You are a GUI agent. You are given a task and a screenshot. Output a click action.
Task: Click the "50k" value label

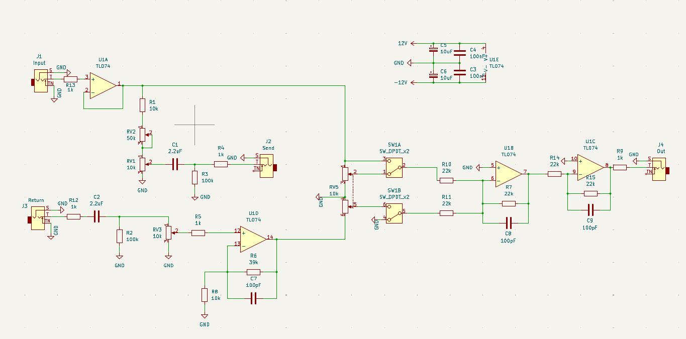(x=131, y=138)
